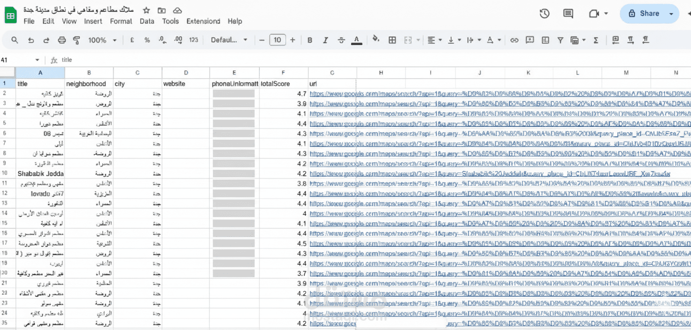The image size is (691, 330).
Task: Show all comments panel
Action: tap(568, 14)
